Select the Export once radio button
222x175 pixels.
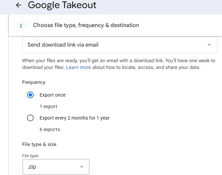(x=30, y=95)
